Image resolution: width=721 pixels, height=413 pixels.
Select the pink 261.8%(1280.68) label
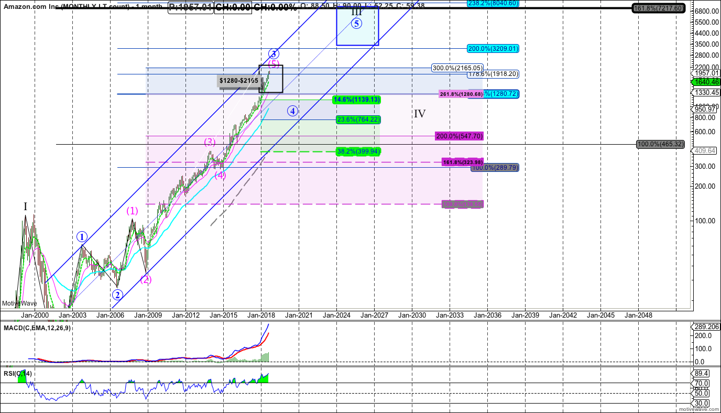pyautogui.click(x=461, y=94)
